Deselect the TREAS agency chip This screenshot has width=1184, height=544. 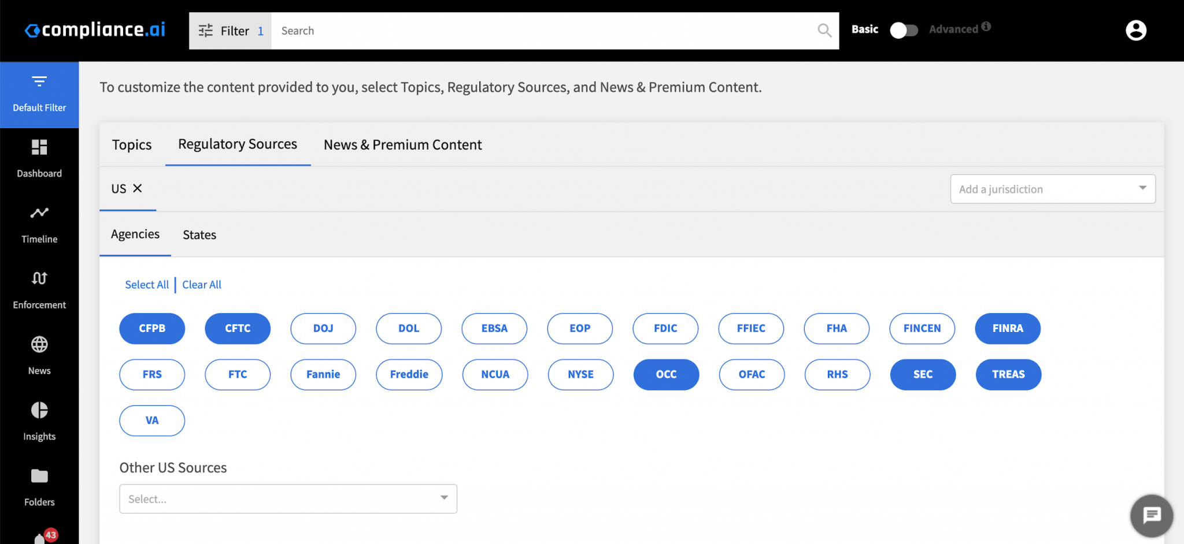click(1009, 375)
